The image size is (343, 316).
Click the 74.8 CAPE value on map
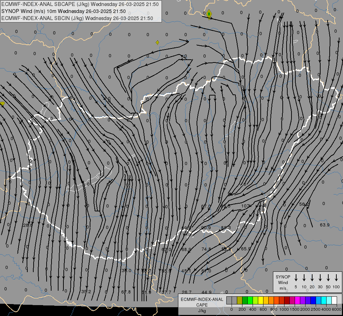(206, 249)
